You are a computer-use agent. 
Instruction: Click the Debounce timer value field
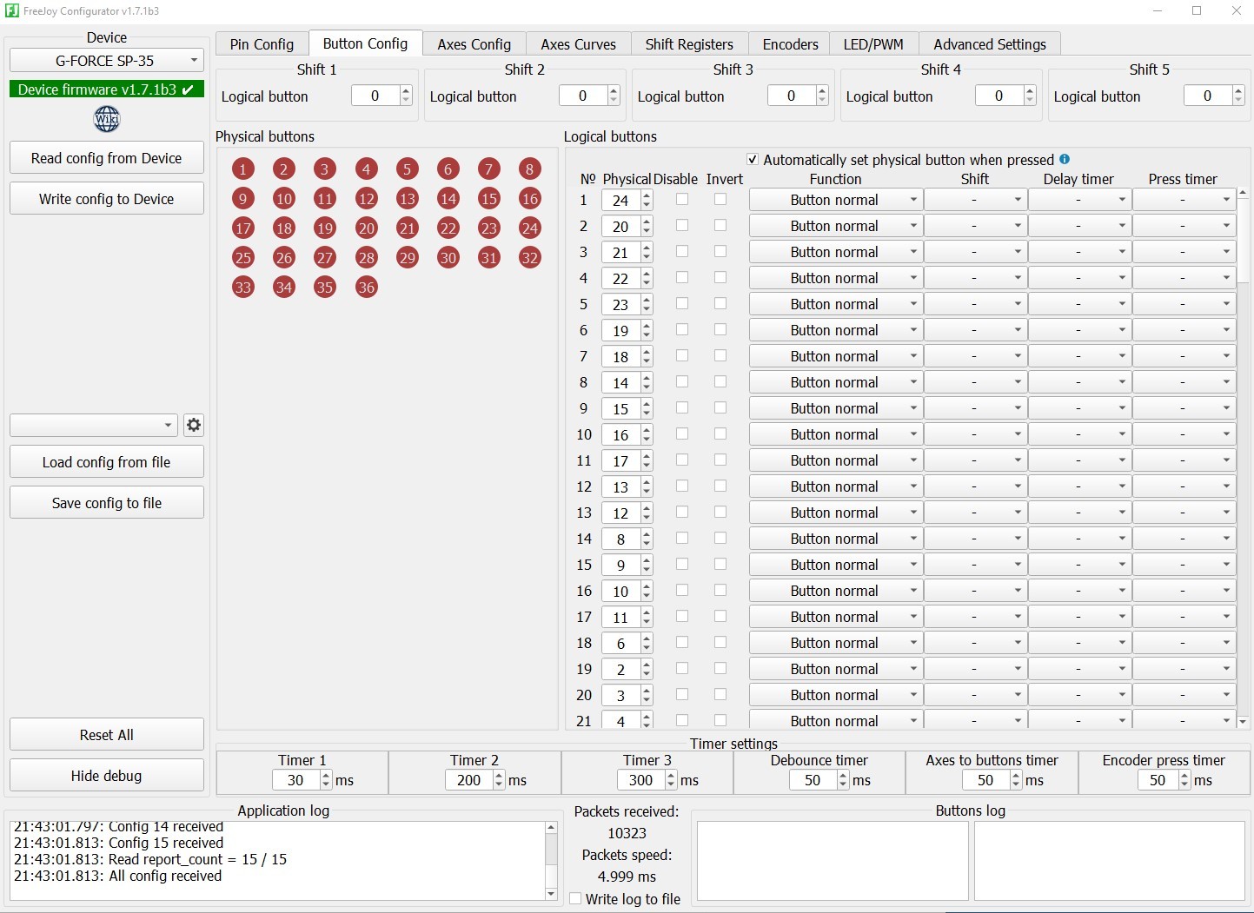coord(813,780)
